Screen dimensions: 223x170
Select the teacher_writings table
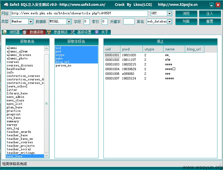point(25,153)
